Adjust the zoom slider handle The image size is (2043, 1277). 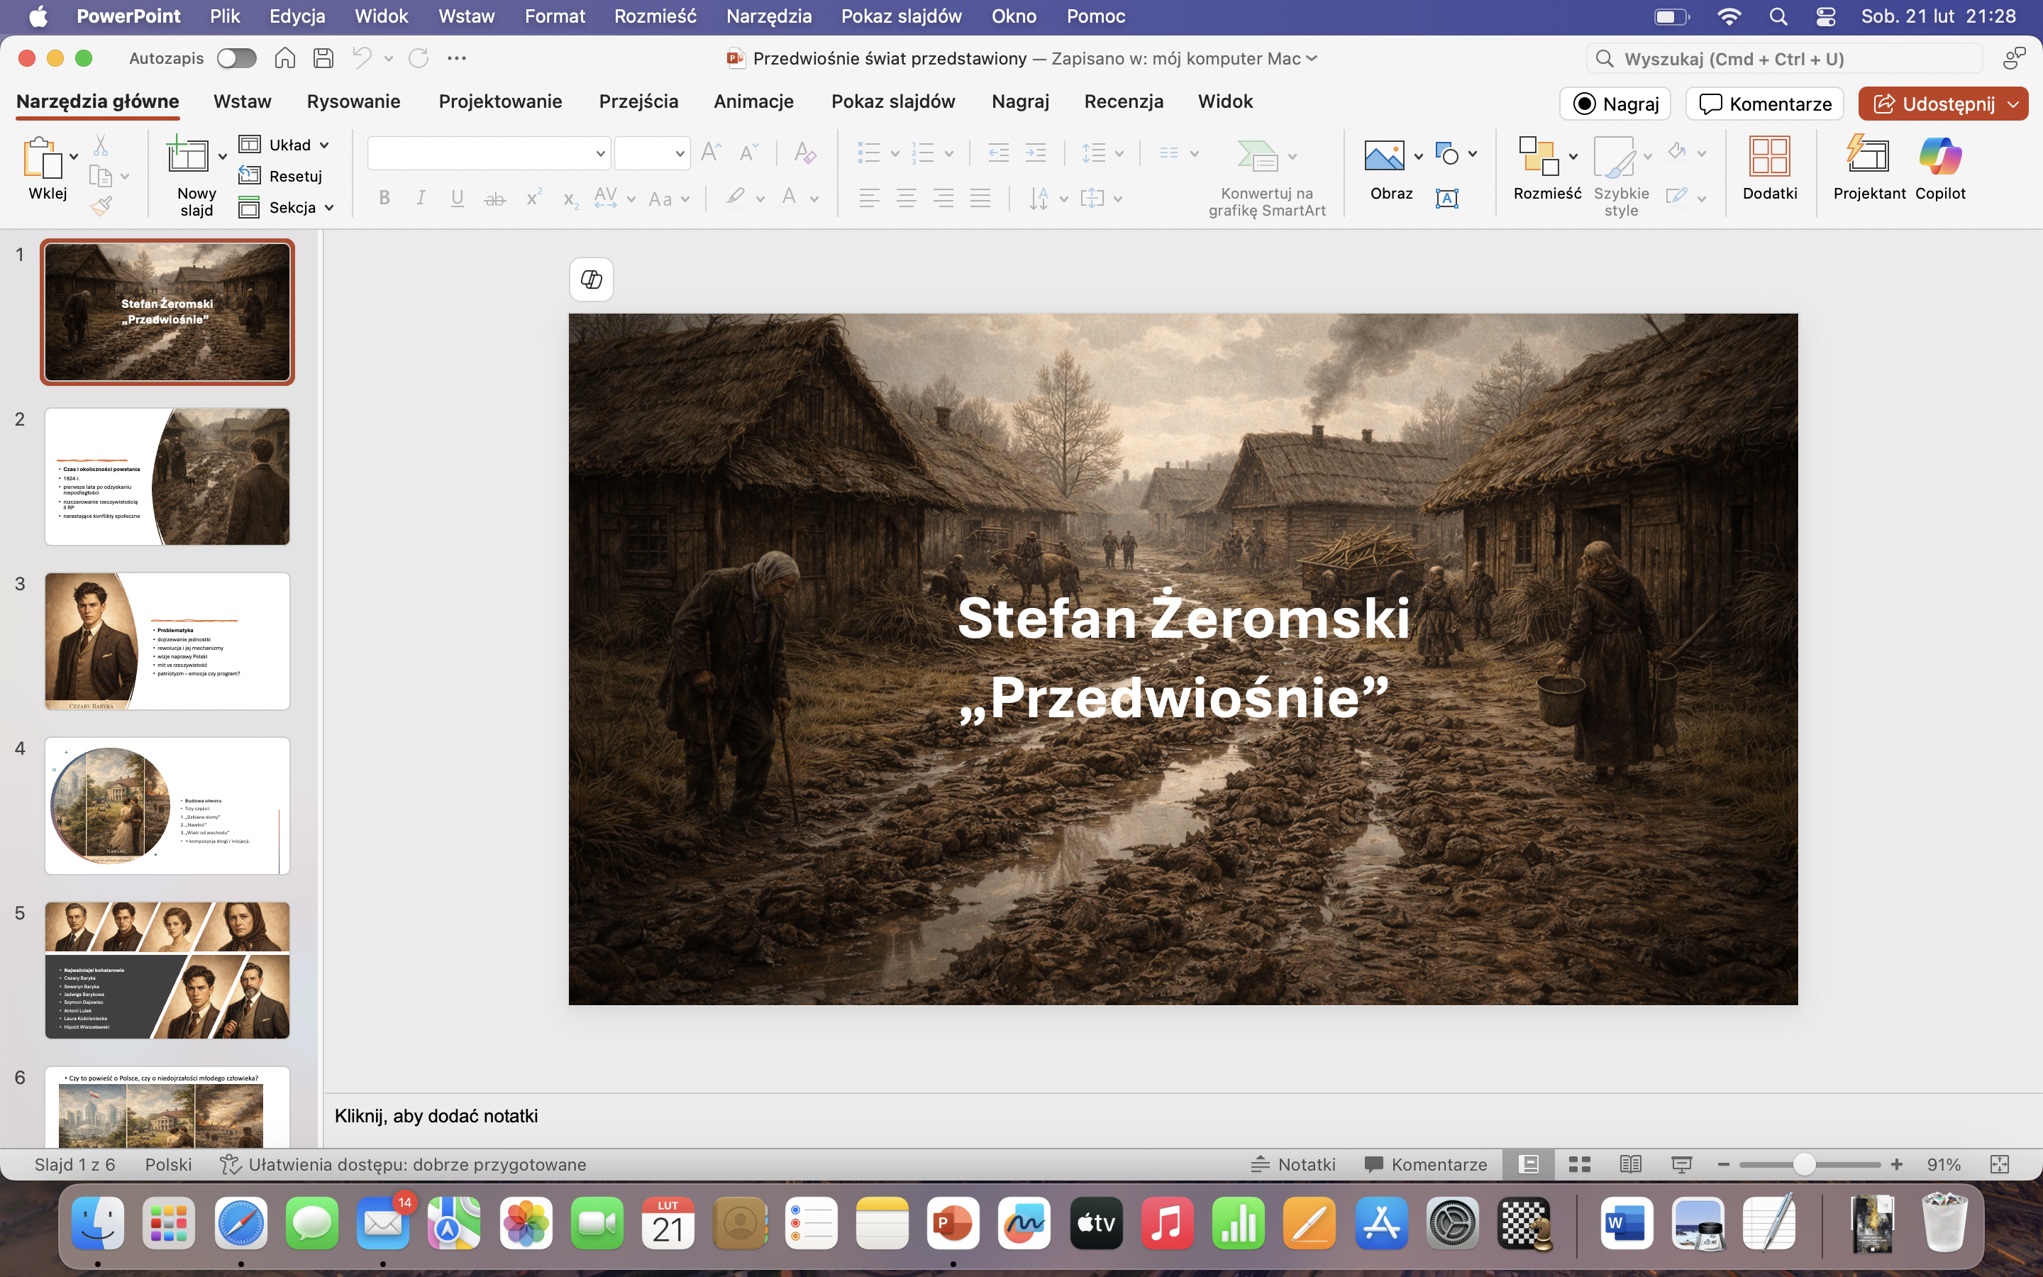[1803, 1165]
